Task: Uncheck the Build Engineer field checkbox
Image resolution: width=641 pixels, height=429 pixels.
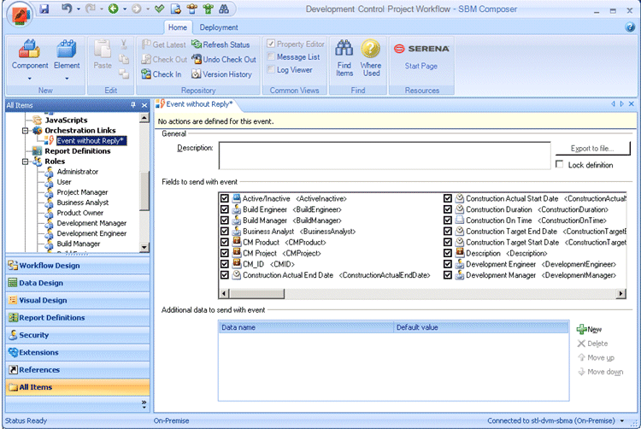Action: (x=224, y=209)
